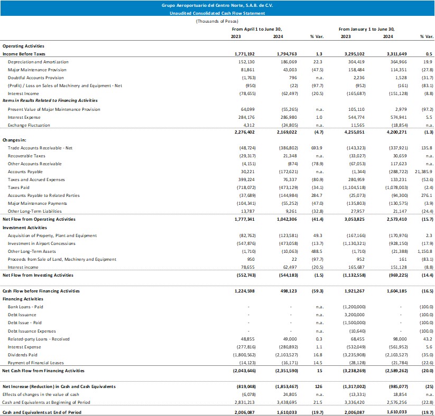Select the Changes in: section heading
The width and height of the screenshot is (435, 416).
click(15, 140)
